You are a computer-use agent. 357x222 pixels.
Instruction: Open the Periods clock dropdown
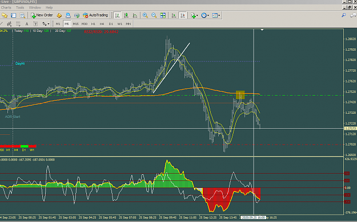click(205, 15)
